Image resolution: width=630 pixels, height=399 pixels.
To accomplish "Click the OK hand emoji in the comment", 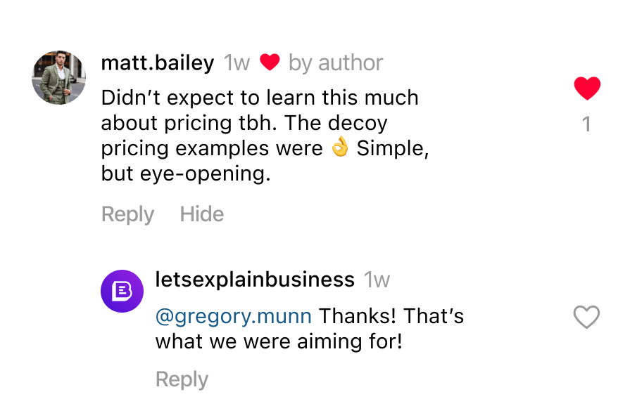I will (340, 148).
